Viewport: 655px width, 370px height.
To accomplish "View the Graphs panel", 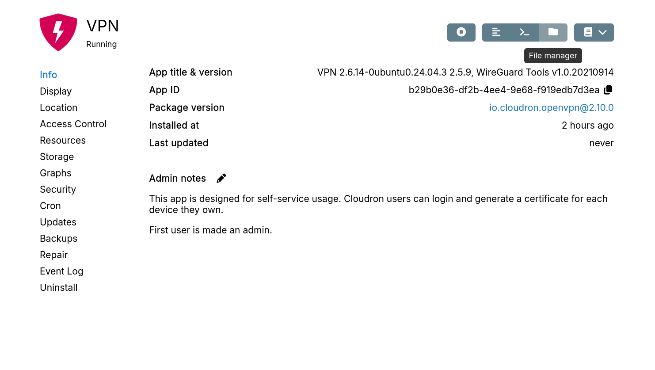I will point(56,173).
